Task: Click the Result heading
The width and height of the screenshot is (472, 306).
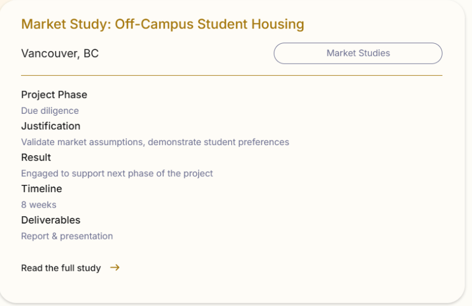Action: pyautogui.click(x=36, y=158)
